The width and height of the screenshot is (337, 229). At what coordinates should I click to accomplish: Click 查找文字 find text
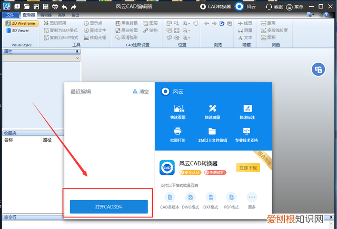pos(95,31)
